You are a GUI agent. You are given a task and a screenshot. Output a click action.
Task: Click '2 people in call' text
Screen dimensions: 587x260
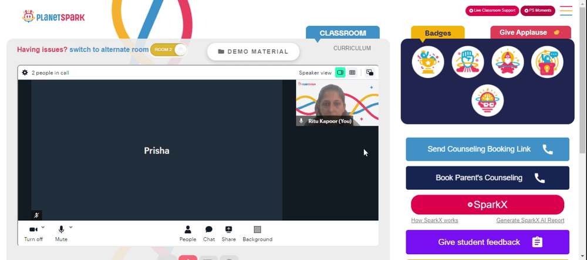50,73
